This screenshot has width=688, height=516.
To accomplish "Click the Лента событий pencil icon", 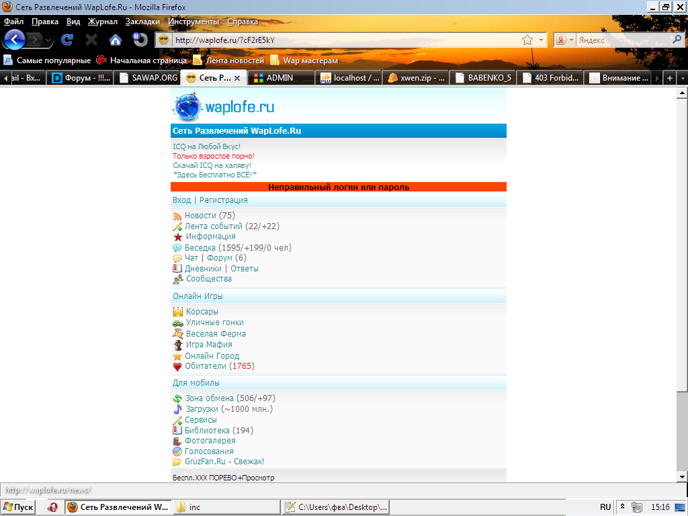I will click(177, 227).
